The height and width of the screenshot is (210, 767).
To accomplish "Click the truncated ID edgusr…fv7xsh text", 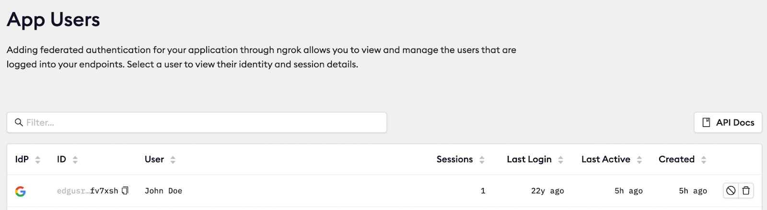I will pyautogui.click(x=87, y=191).
